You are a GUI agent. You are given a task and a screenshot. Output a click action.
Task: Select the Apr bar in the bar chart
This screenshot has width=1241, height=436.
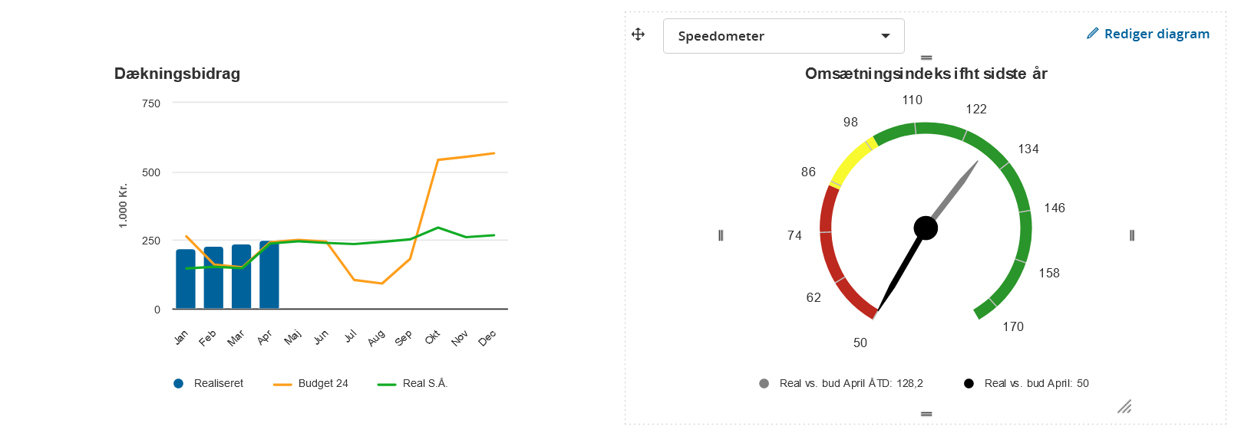point(269,274)
